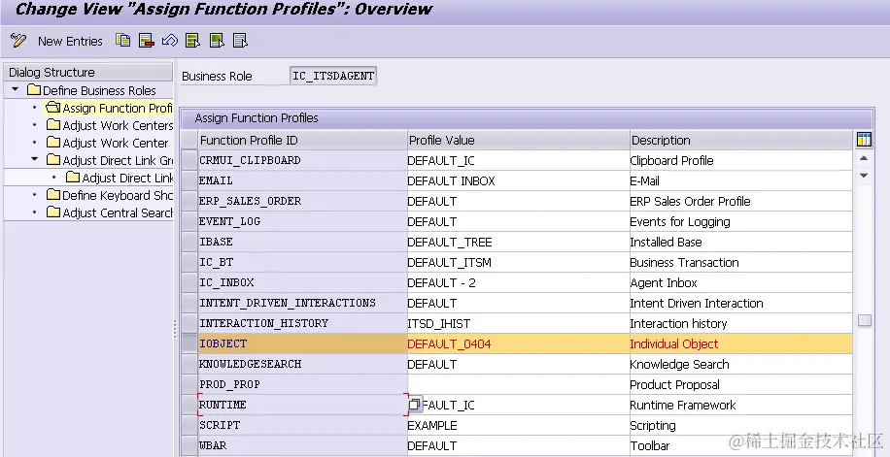Click the Undo Change toolbar icon

tap(170, 40)
